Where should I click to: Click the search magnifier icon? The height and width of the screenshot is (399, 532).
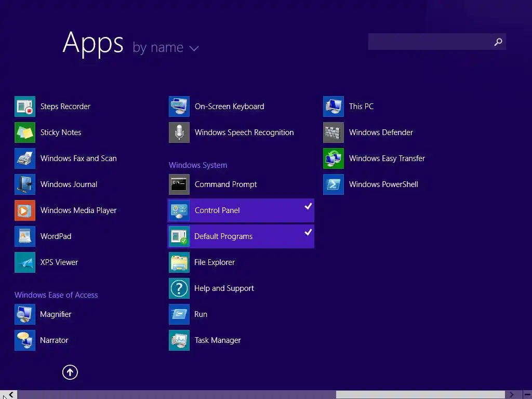498,42
